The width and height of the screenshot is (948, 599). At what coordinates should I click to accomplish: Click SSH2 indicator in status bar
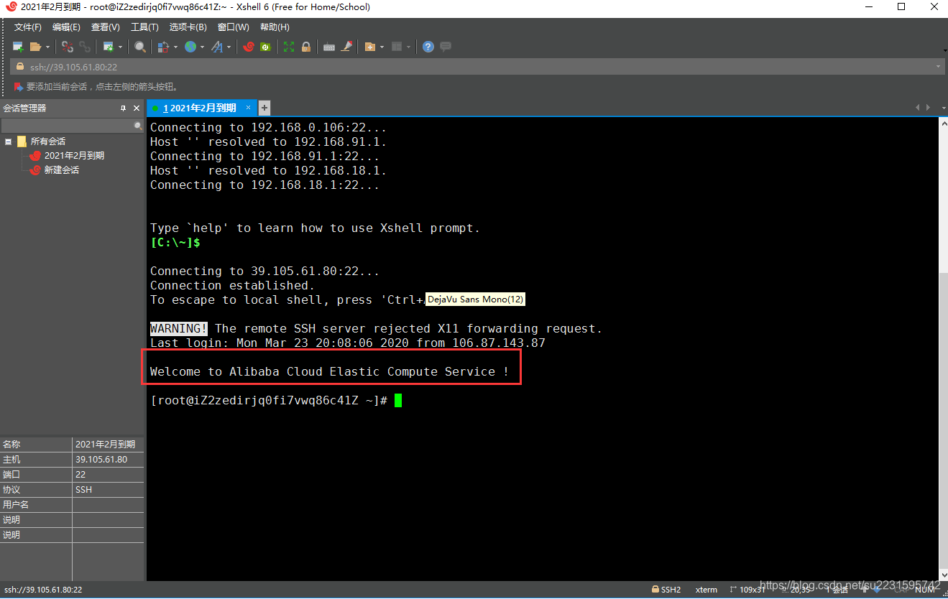pos(666,590)
